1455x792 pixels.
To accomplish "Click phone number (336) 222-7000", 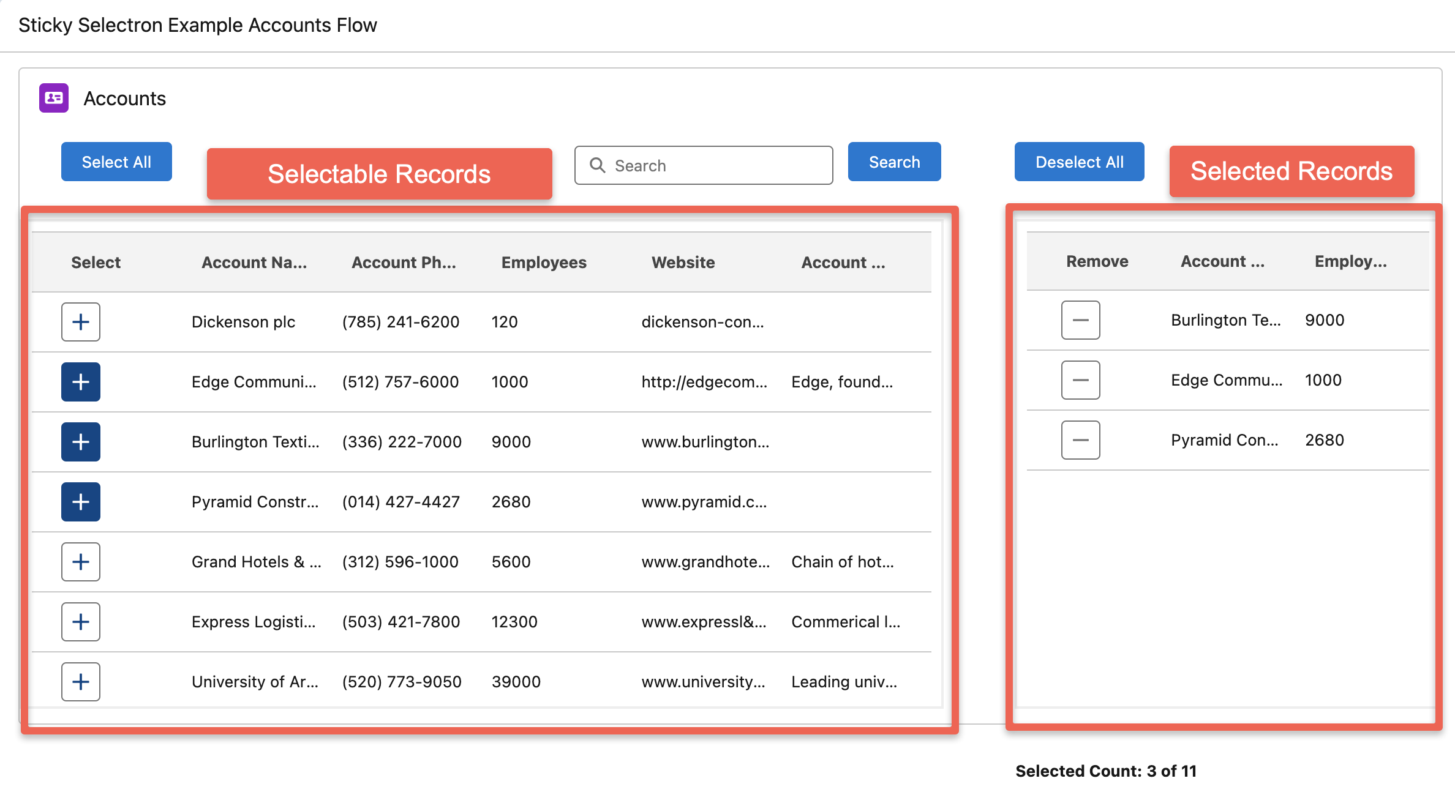I will pos(402,442).
